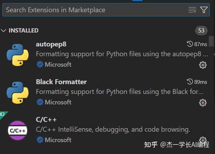Select the Black Formatter extension title

(61, 82)
